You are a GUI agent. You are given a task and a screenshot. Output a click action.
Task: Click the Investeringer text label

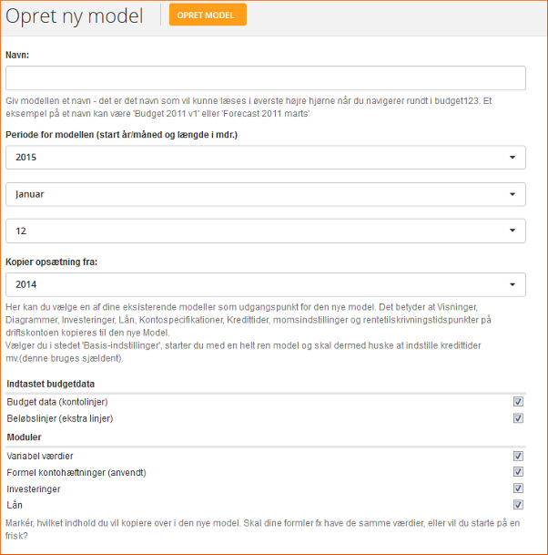click(x=35, y=488)
